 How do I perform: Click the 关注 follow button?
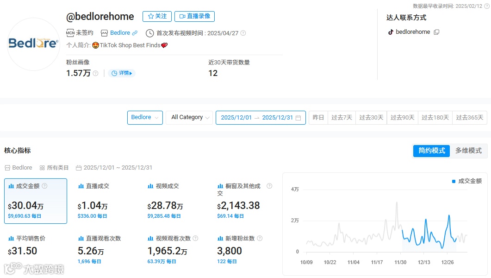coord(157,16)
